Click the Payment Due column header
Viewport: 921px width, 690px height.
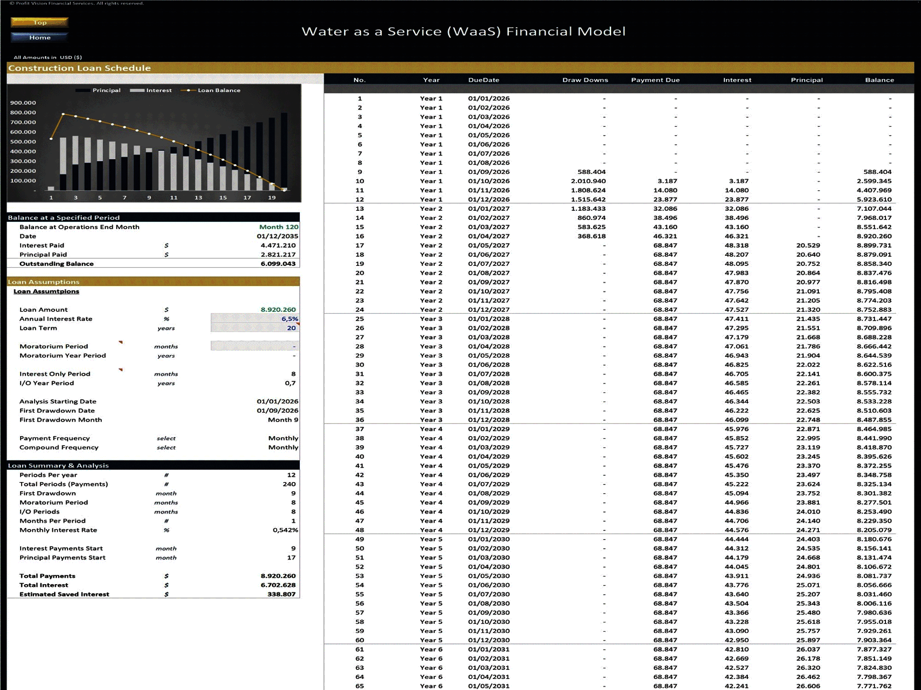(x=655, y=80)
